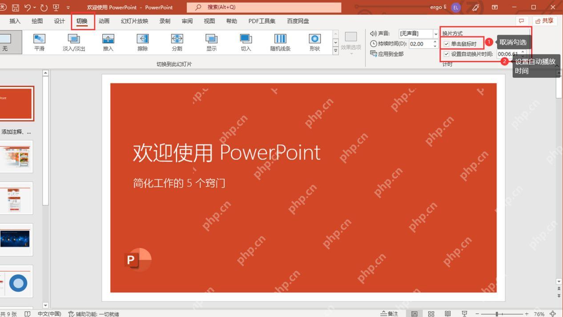The image size is (563, 317).
Task: Open the 插入 tab
Action: (x=15, y=21)
